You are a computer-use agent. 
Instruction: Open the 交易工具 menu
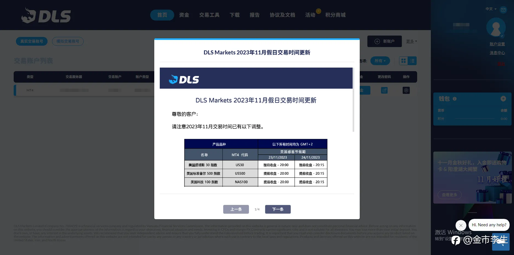(209, 15)
